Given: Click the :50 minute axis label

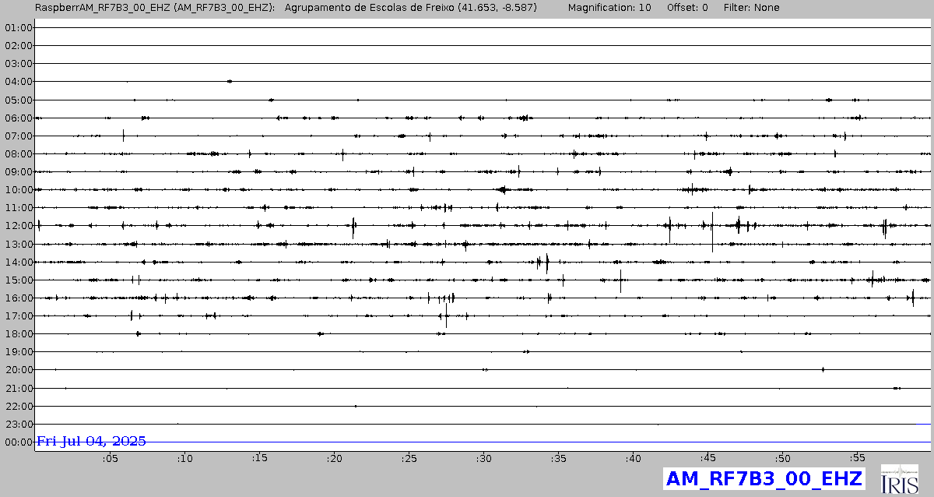Looking at the screenshot, I should coord(782,459).
